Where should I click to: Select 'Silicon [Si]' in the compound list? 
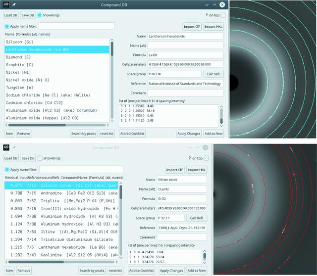(57, 42)
